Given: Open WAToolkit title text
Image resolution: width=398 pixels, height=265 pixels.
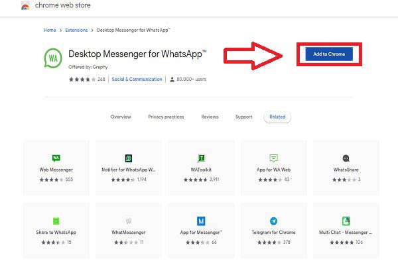Looking at the screenshot, I should (201, 170).
